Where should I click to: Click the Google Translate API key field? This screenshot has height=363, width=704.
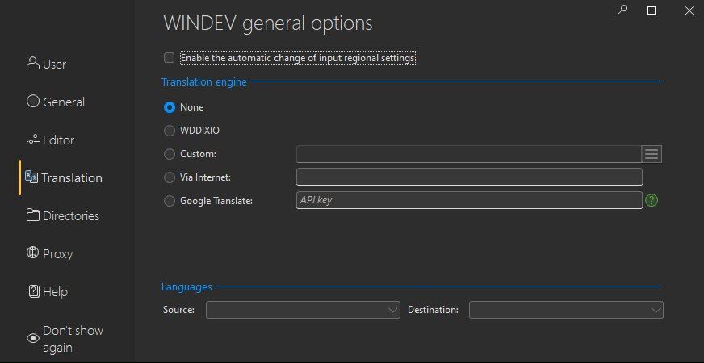point(469,200)
